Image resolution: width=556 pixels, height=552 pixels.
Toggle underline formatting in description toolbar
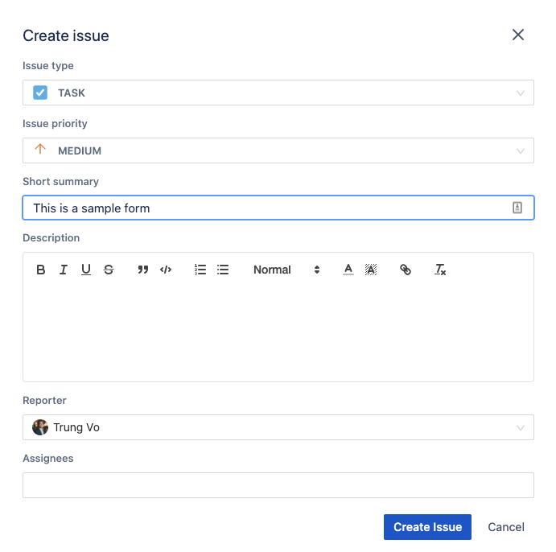pos(86,270)
